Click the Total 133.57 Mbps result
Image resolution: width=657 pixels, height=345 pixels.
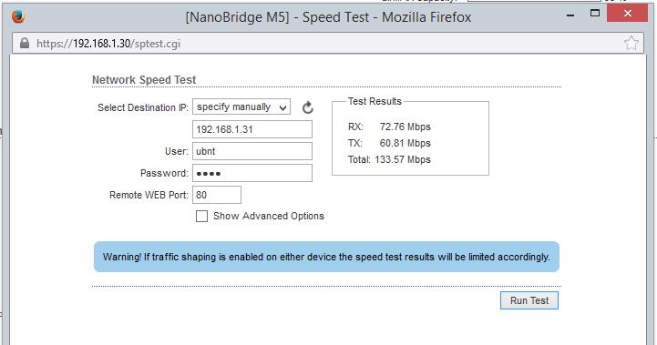389,159
